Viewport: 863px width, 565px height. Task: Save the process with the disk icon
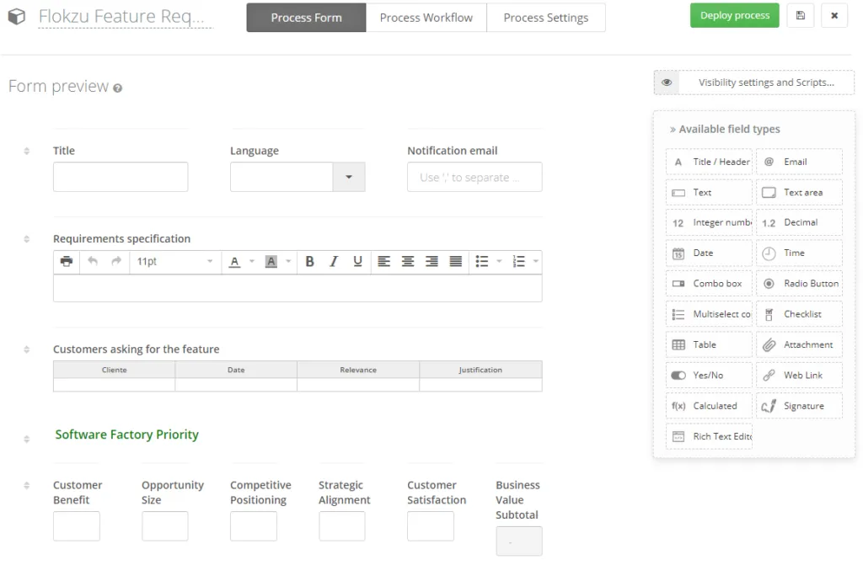click(801, 15)
